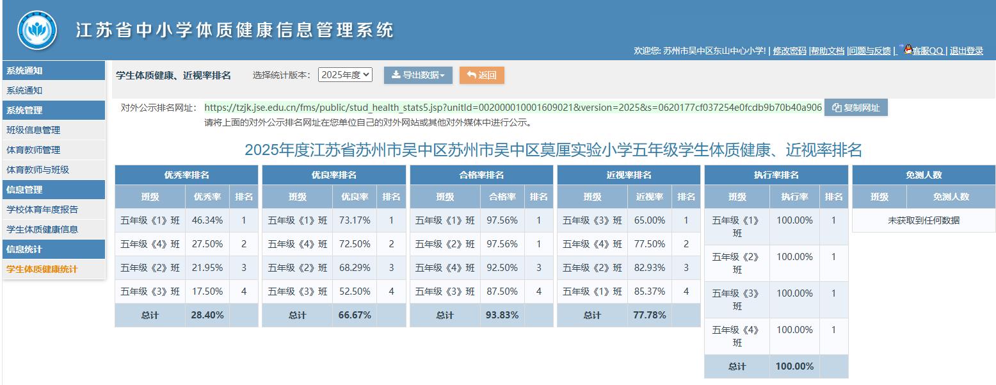
Task: Select the public ranking URL text
Action: [512, 108]
